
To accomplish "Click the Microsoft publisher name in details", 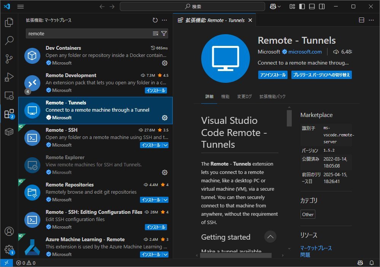I will pyautogui.click(x=269, y=52).
